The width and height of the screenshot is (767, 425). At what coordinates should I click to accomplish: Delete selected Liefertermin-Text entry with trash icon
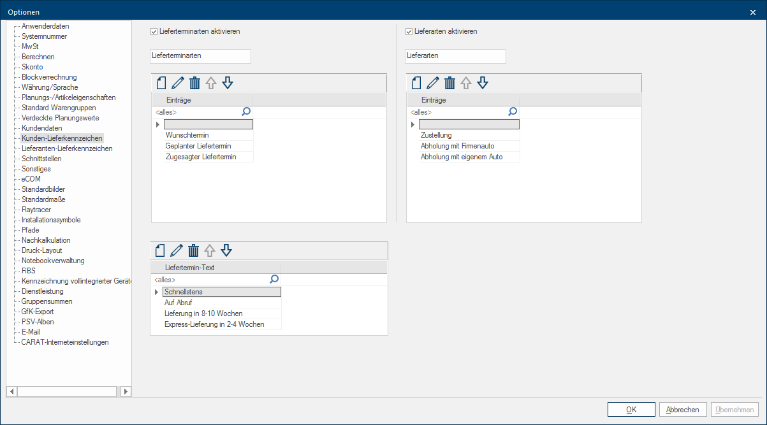[x=194, y=250]
